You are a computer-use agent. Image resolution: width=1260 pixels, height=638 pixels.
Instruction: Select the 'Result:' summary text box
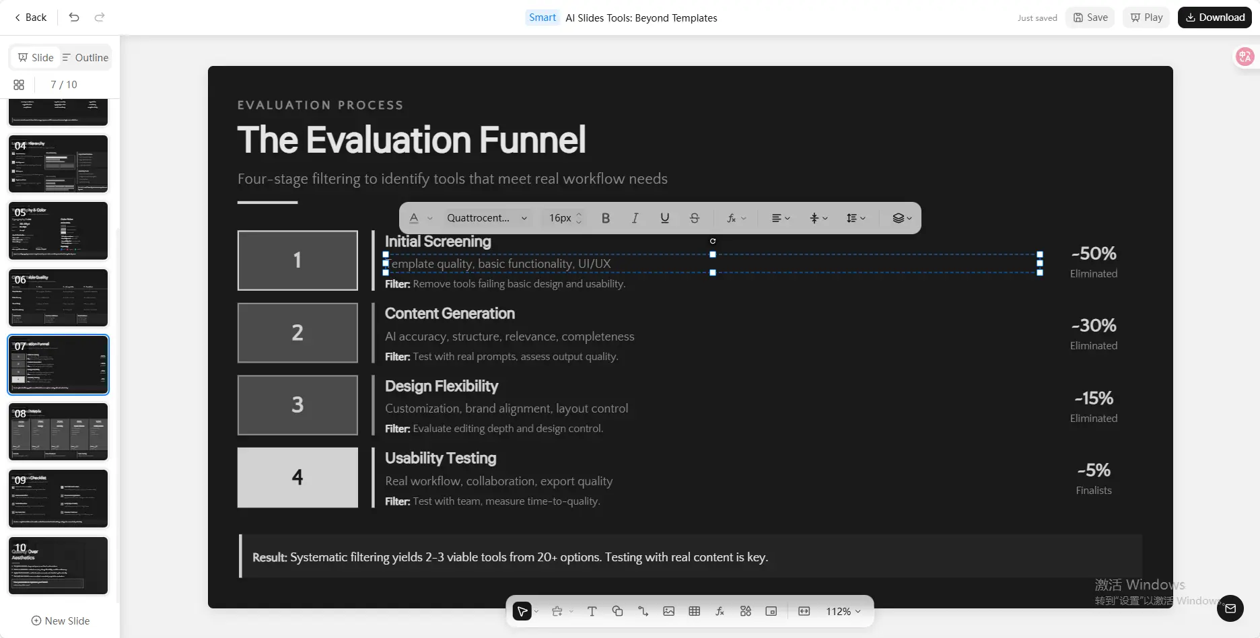click(x=691, y=557)
